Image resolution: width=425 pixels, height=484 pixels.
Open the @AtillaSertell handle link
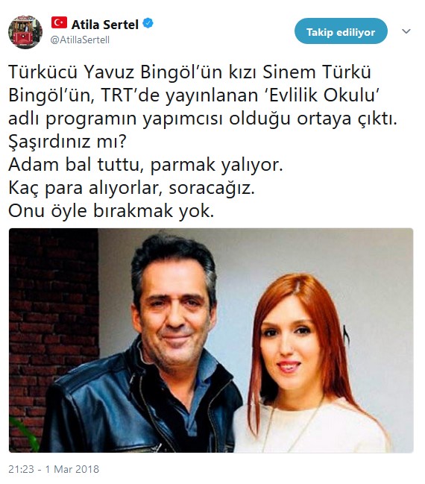point(80,40)
